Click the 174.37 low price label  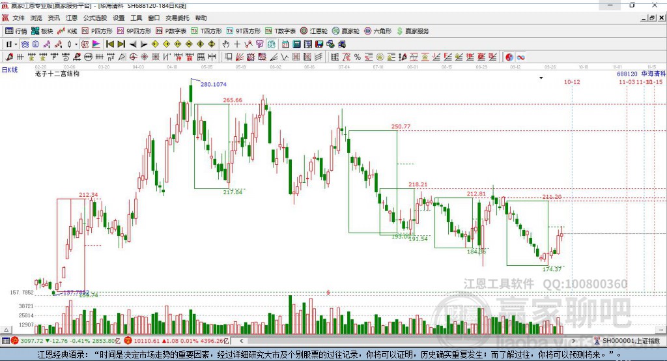pos(552,269)
